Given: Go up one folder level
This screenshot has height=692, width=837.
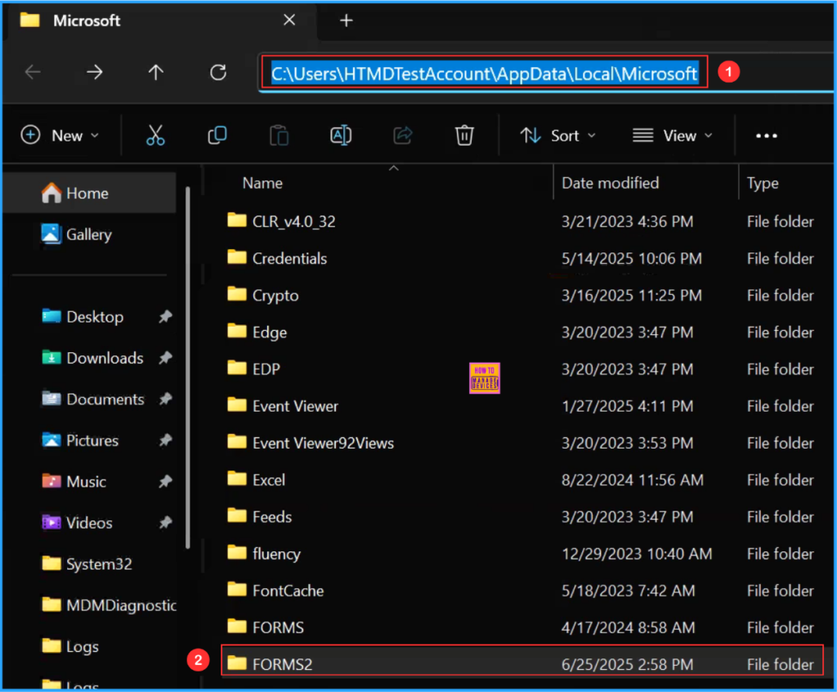Looking at the screenshot, I should pyautogui.click(x=156, y=72).
